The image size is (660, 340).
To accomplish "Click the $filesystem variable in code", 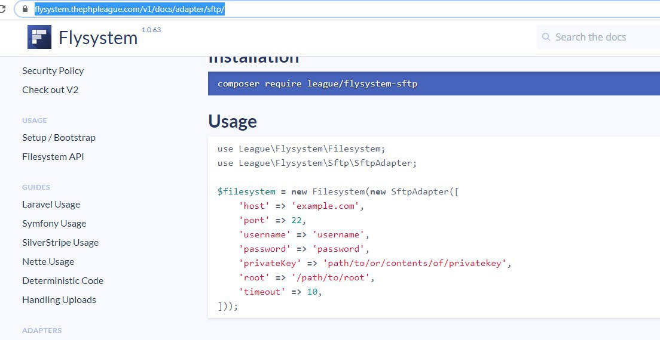I will point(246,192).
